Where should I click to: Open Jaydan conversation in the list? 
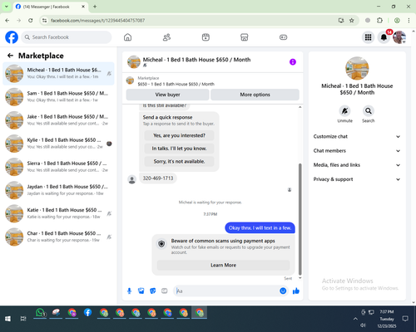[58, 190]
